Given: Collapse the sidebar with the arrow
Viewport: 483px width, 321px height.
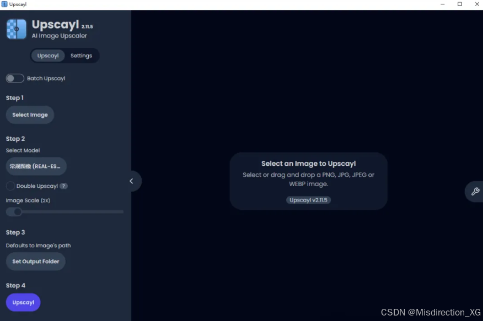Looking at the screenshot, I should [x=132, y=181].
